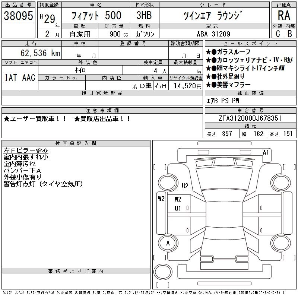Select the car name フィアット 500
Screen dimensions: 298x298
point(96,16)
